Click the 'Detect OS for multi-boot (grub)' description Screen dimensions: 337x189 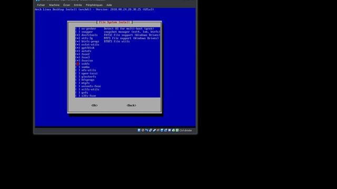[x=128, y=28]
